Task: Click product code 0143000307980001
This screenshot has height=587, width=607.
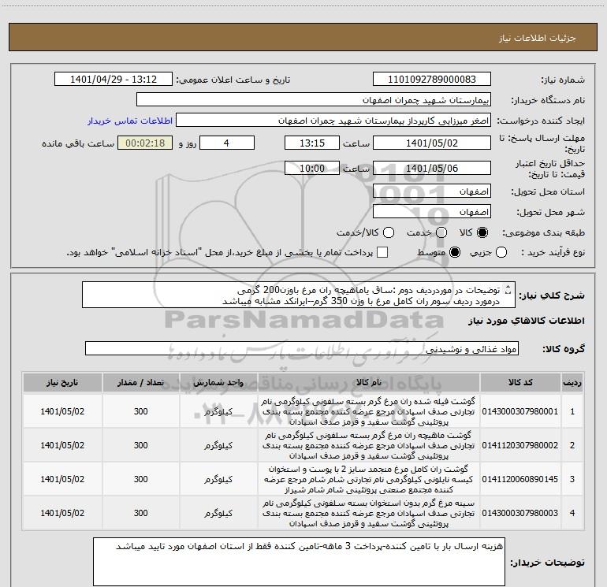Action: pos(520,411)
